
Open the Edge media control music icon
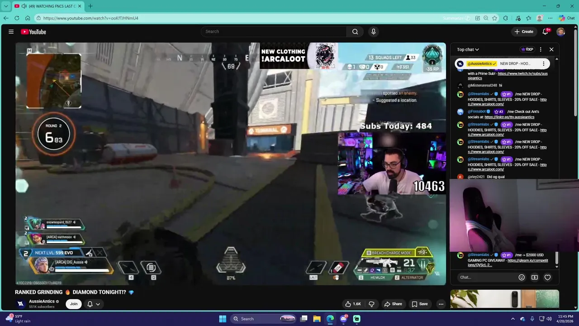[x=518, y=18]
